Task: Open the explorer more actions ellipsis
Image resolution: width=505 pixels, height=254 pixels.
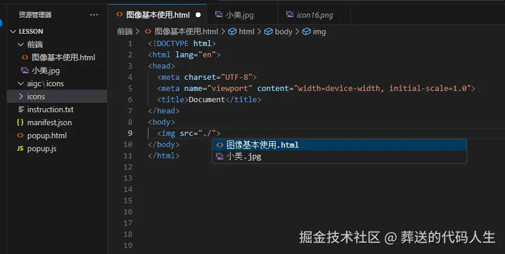Action: coord(94,14)
